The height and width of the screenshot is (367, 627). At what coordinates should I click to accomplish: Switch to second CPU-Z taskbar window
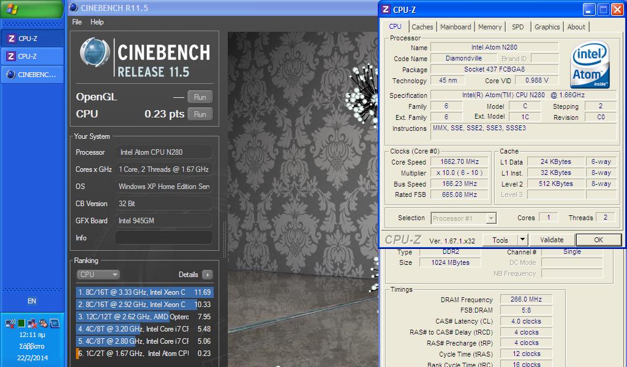pos(32,56)
